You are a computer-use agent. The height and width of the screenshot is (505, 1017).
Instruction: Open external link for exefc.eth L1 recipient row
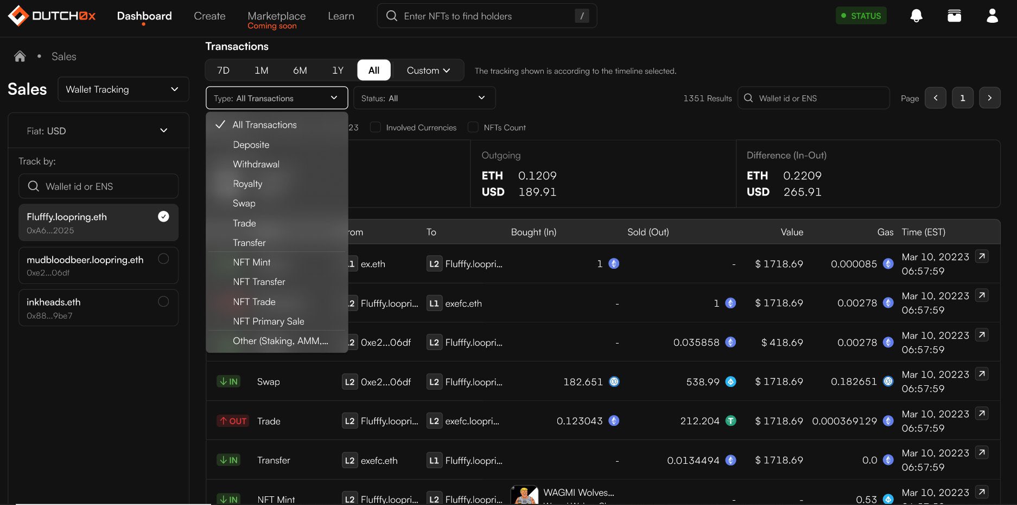point(982,295)
